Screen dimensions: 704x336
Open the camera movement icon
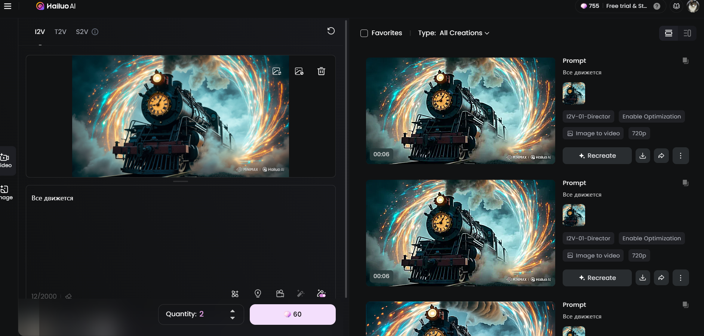280,294
